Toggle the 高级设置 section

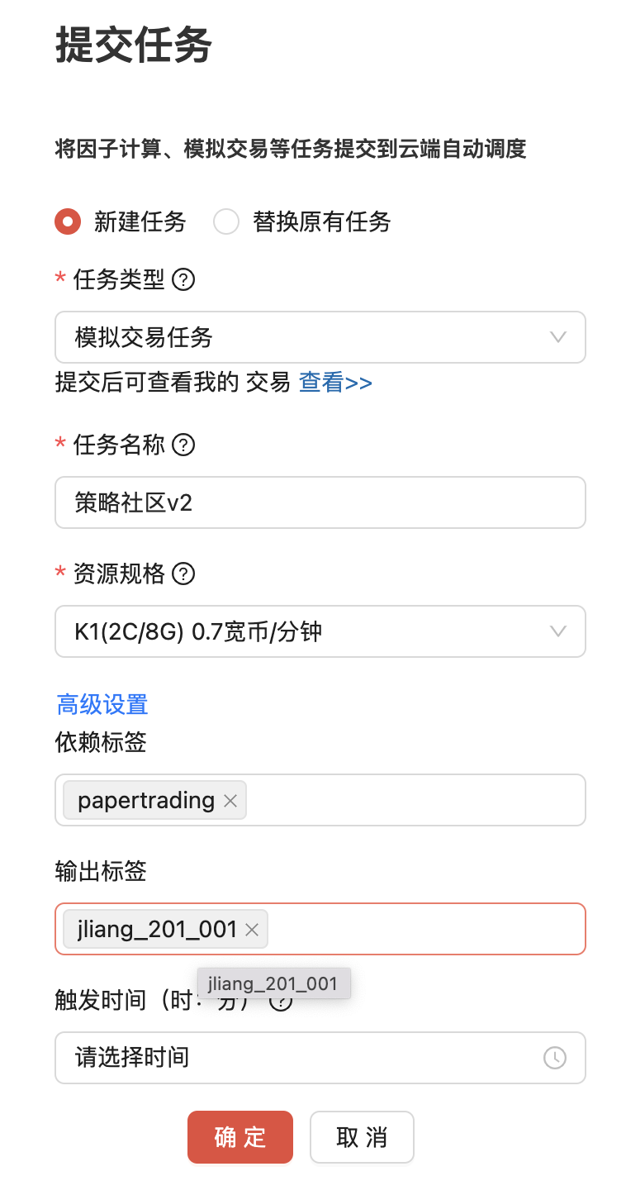(x=102, y=704)
